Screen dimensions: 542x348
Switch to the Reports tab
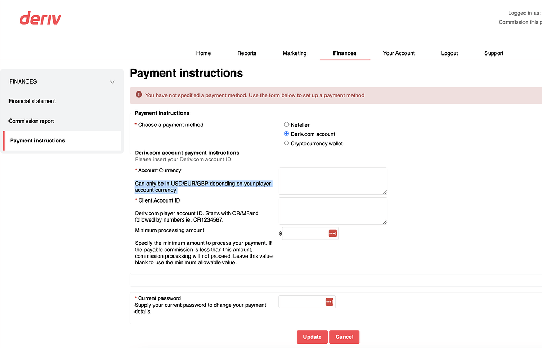(x=246, y=53)
